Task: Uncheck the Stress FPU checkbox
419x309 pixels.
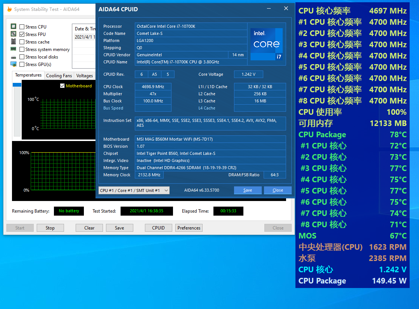Action: 22,34
